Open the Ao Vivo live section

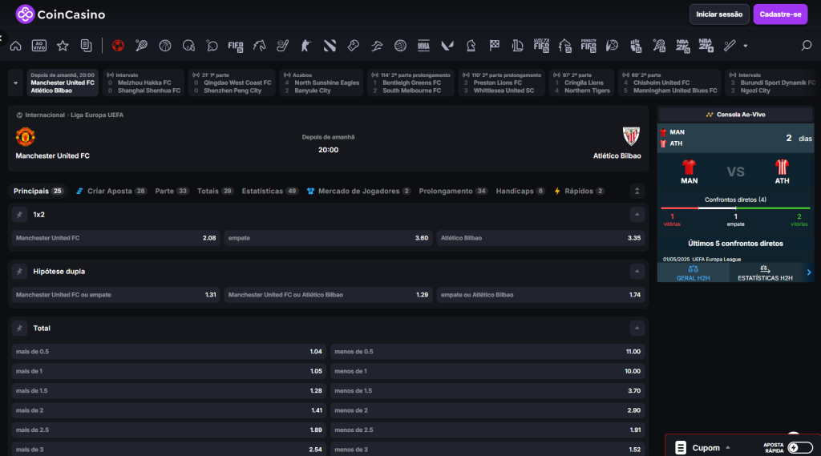click(x=39, y=46)
